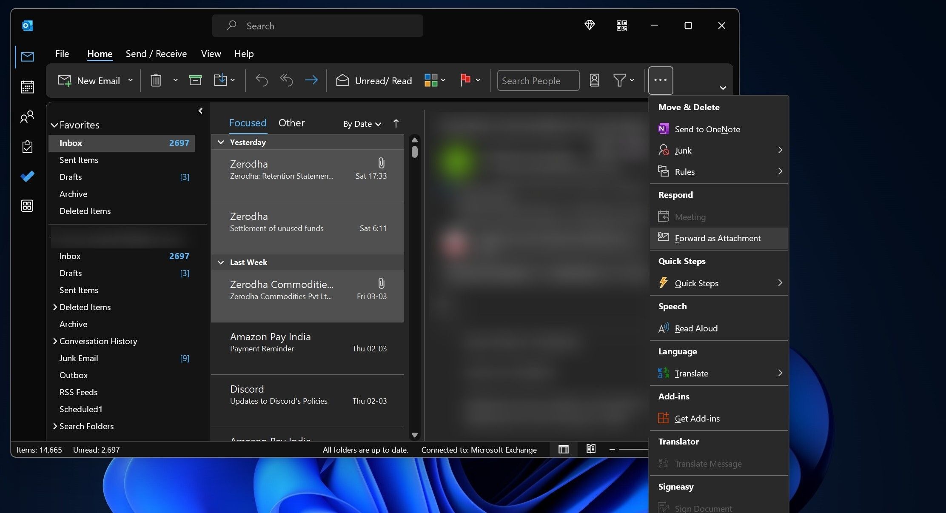
Task: Open the By Date sort dropdown
Action: (x=361, y=124)
